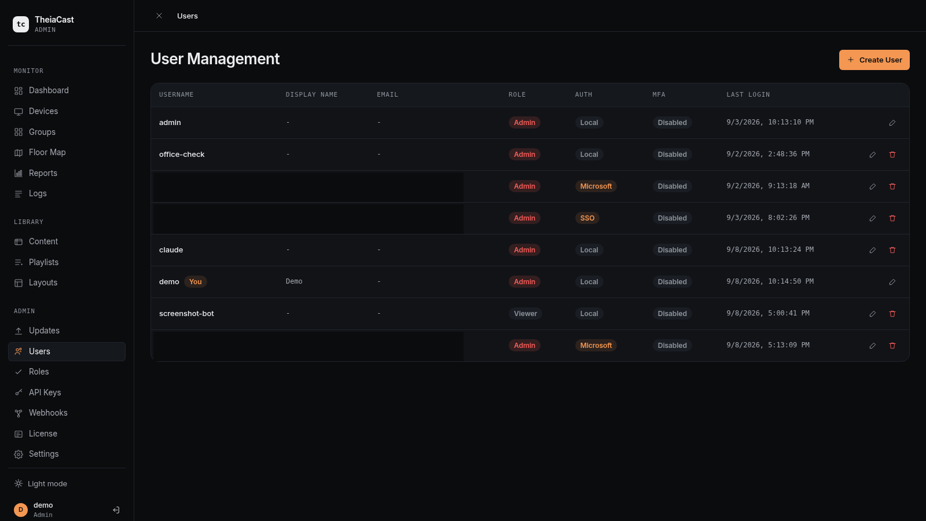Edit the demo user
This screenshot has width=926, height=521.
point(892,282)
